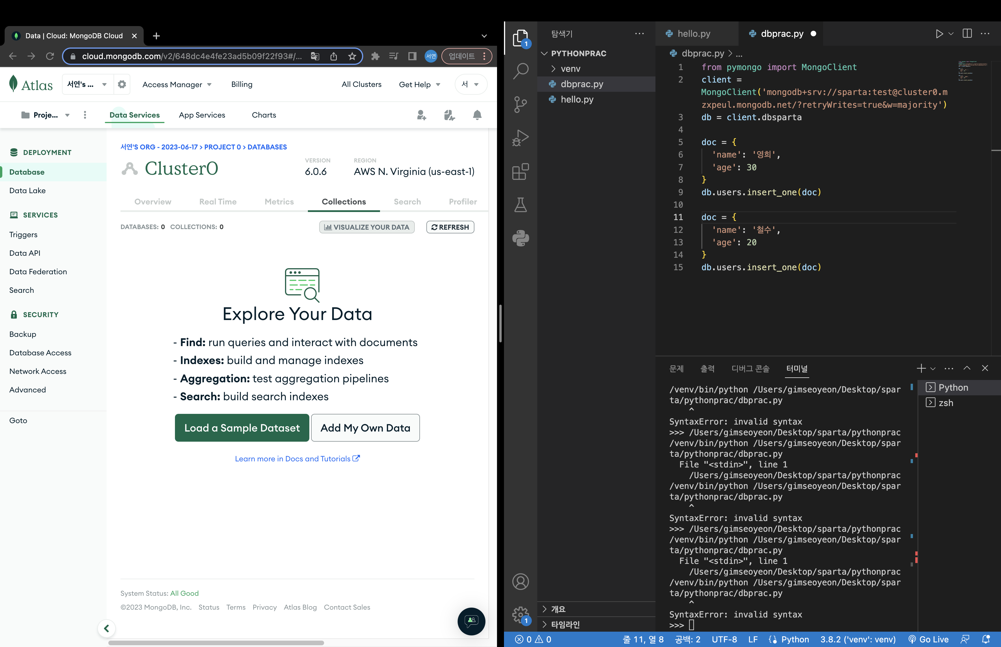Open the VS Code Explorer icon in activity bar

(521, 38)
